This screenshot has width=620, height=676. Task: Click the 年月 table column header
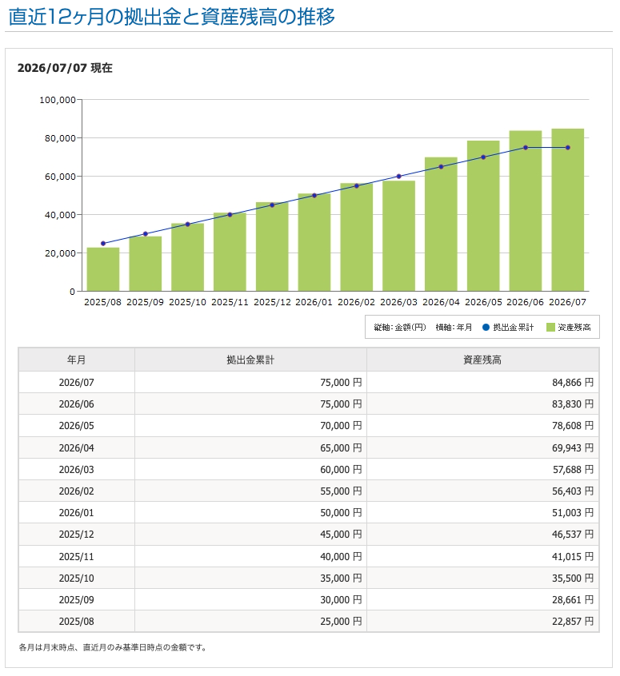coord(77,360)
